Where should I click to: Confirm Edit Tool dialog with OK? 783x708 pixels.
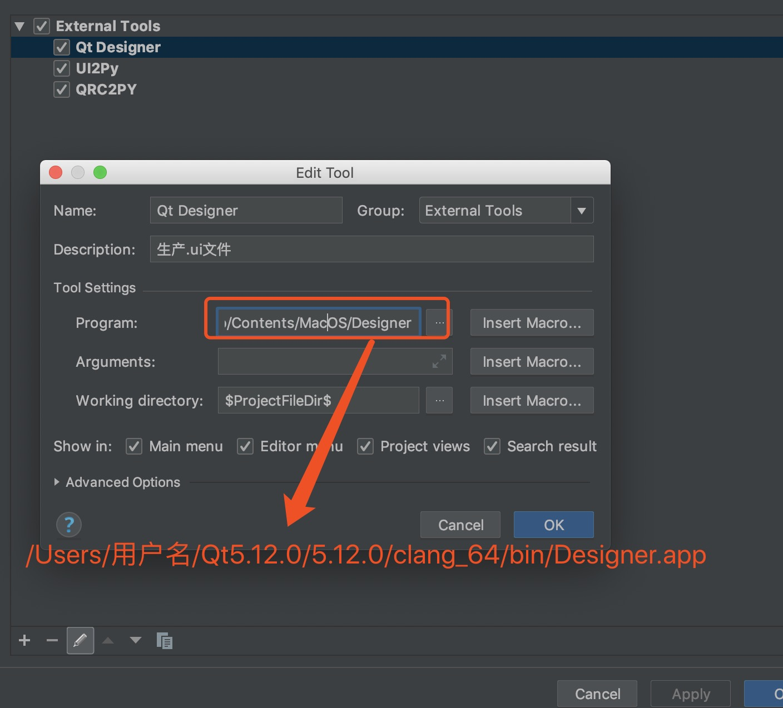pyautogui.click(x=554, y=525)
